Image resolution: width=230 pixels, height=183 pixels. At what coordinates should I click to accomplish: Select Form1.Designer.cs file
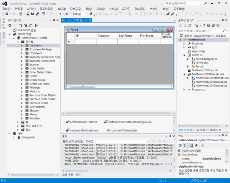click(206, 59)
